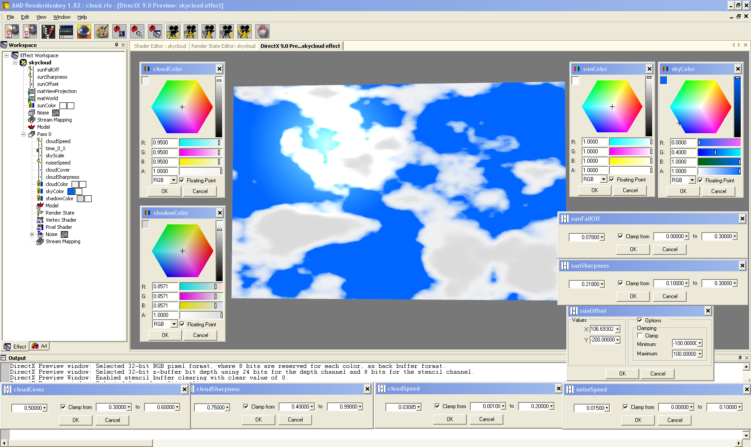This screenshot has height=447, width=751.
Task: Toggle Clamp from in sunFallOff panel
Action: click(620, 236)
